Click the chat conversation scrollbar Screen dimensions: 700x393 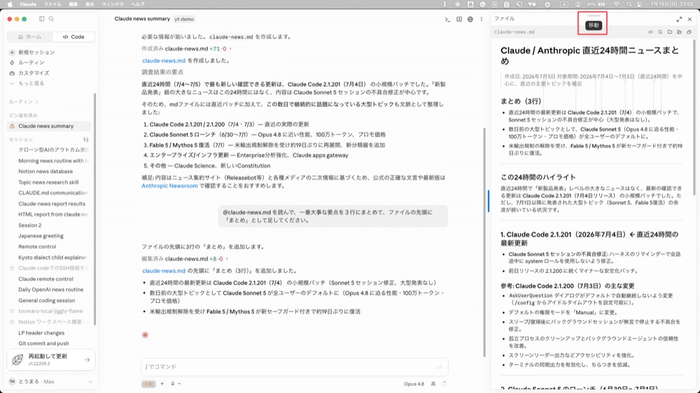click(484, 242)
